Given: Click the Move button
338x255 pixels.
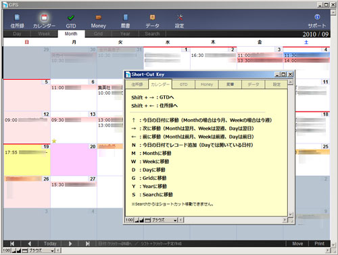Looking at the screenshot, I should click(x=297, y=244).
